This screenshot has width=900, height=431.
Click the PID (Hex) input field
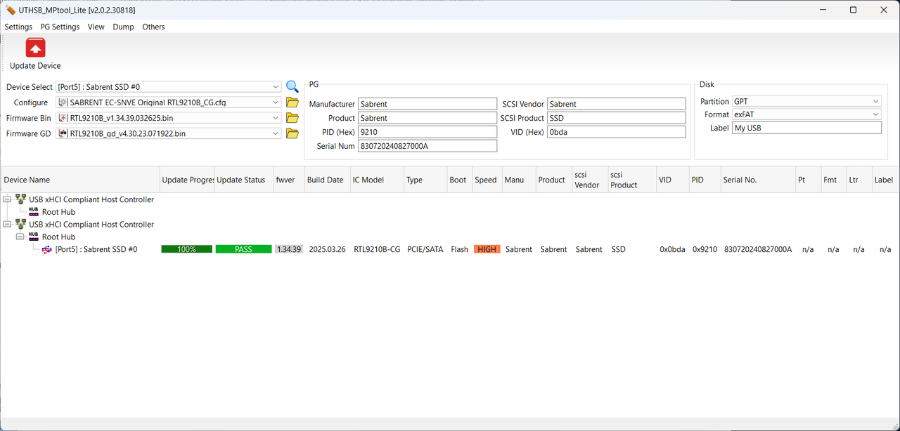point(427,132)
